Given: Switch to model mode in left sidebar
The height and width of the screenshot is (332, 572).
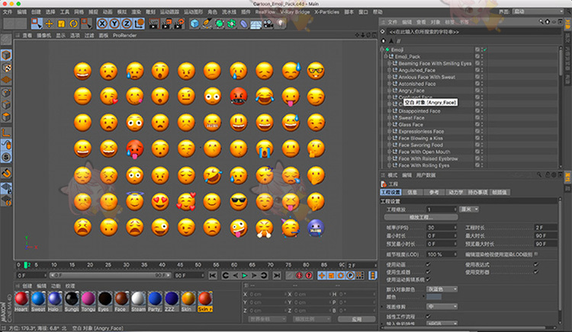Looking at the screenshot, I should pos(6,56).
